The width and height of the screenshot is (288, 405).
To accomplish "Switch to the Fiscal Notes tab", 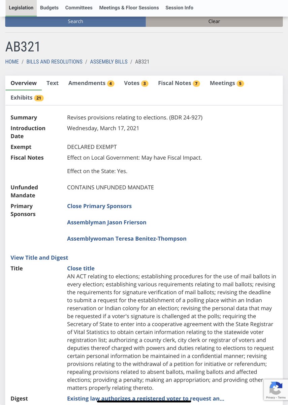I will 179,83.
